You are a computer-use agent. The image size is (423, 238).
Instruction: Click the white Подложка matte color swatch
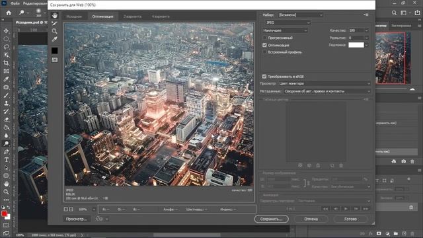[356, 45]
